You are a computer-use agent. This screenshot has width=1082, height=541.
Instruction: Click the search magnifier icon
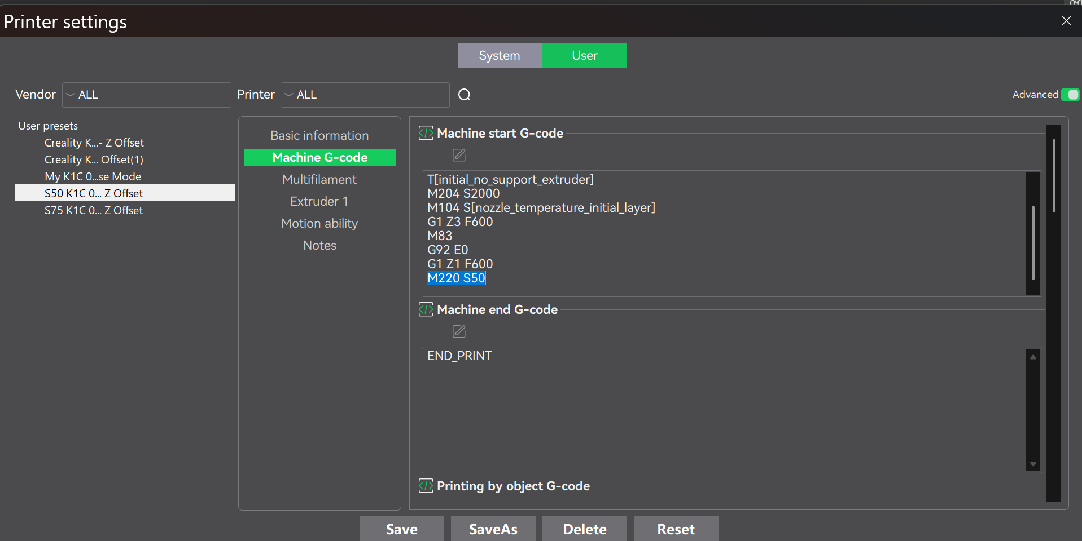pos(464,95)
